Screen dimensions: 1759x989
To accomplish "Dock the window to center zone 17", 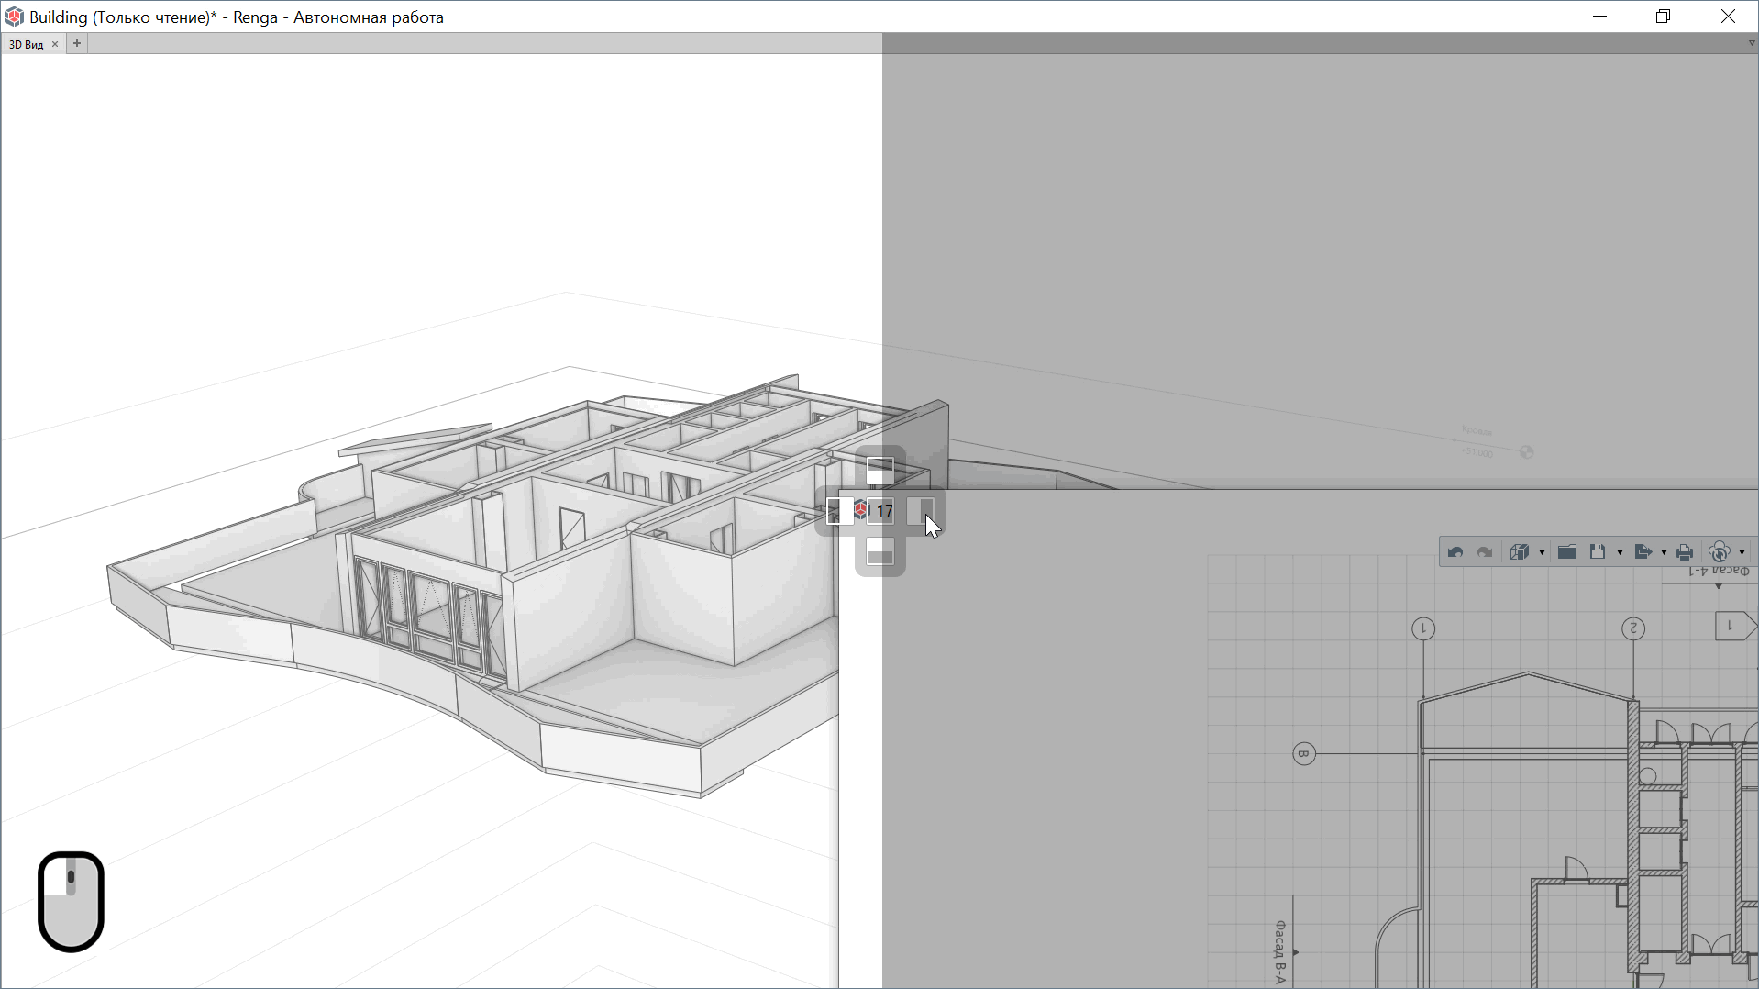I will click(880, 511).
